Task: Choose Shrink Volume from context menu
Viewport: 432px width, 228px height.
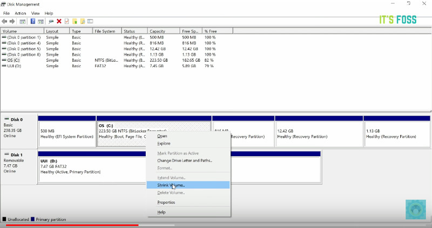Action: (171, 185)
